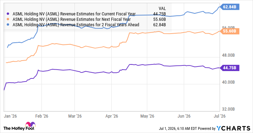
Task: Click the 44.75B value in the legend table
Action: pyautogui.click(x=160, y=14)
